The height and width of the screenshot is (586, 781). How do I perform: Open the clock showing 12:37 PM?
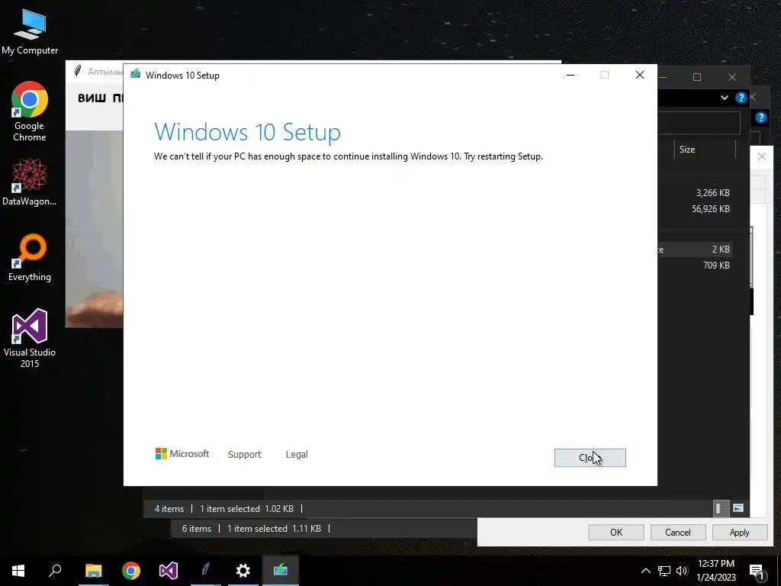716,571
